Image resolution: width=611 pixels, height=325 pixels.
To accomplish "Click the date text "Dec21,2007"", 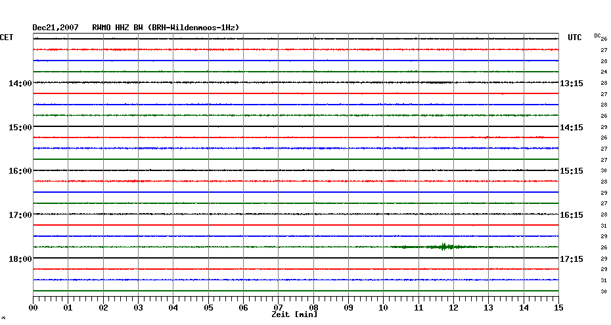I will (55, 28).
